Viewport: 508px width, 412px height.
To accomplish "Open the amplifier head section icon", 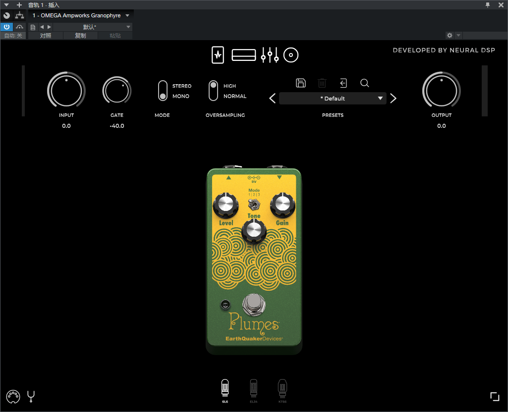I will [244, 55].
